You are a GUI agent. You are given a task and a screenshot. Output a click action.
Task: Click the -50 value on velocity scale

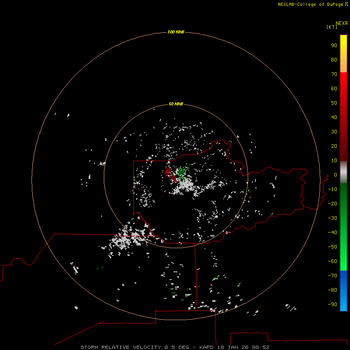pos(332,247)
